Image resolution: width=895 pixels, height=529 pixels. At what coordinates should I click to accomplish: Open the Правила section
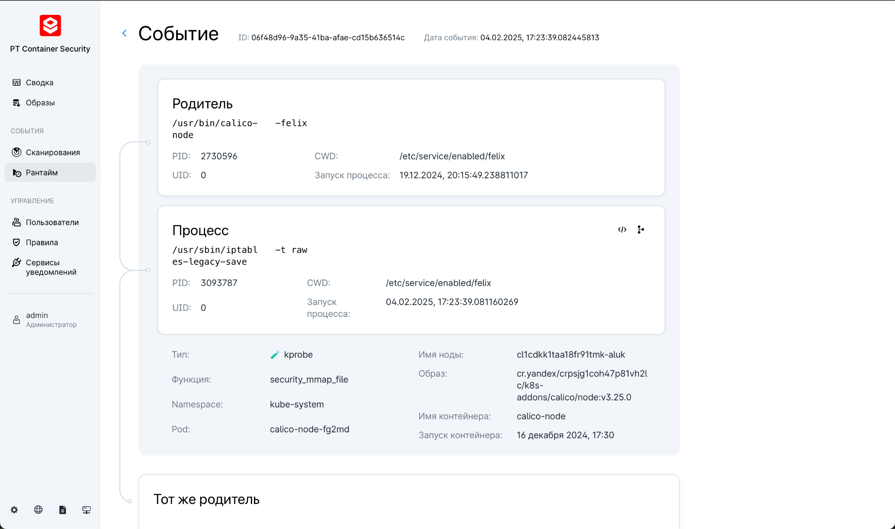(x=42, y=243)
